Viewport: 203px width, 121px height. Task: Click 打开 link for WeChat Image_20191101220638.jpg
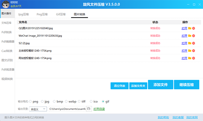[184, 36]
